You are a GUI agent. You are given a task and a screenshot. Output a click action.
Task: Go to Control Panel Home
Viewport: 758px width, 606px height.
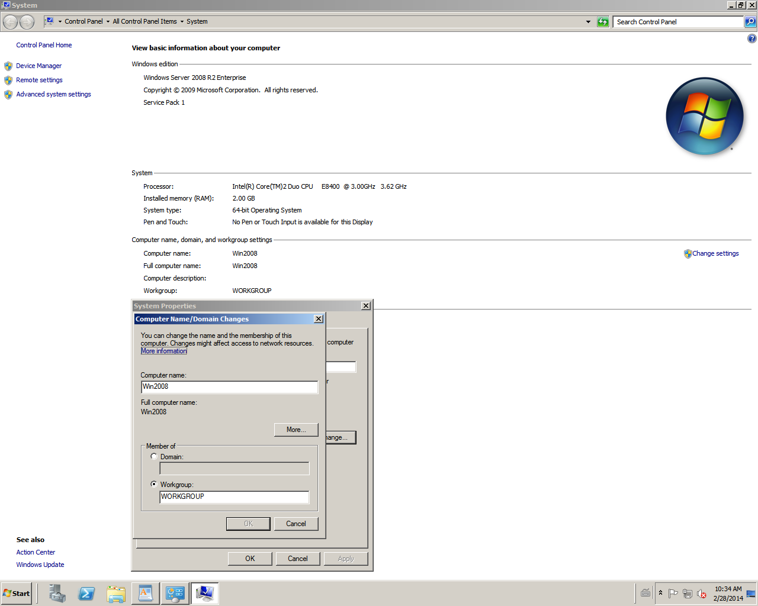[x=44, y=45]
